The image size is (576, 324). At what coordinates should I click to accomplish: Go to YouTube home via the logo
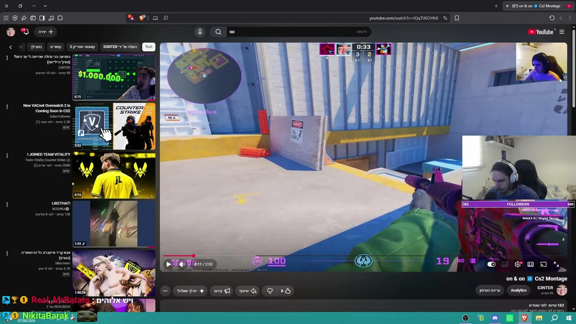(x=541, y=32)
